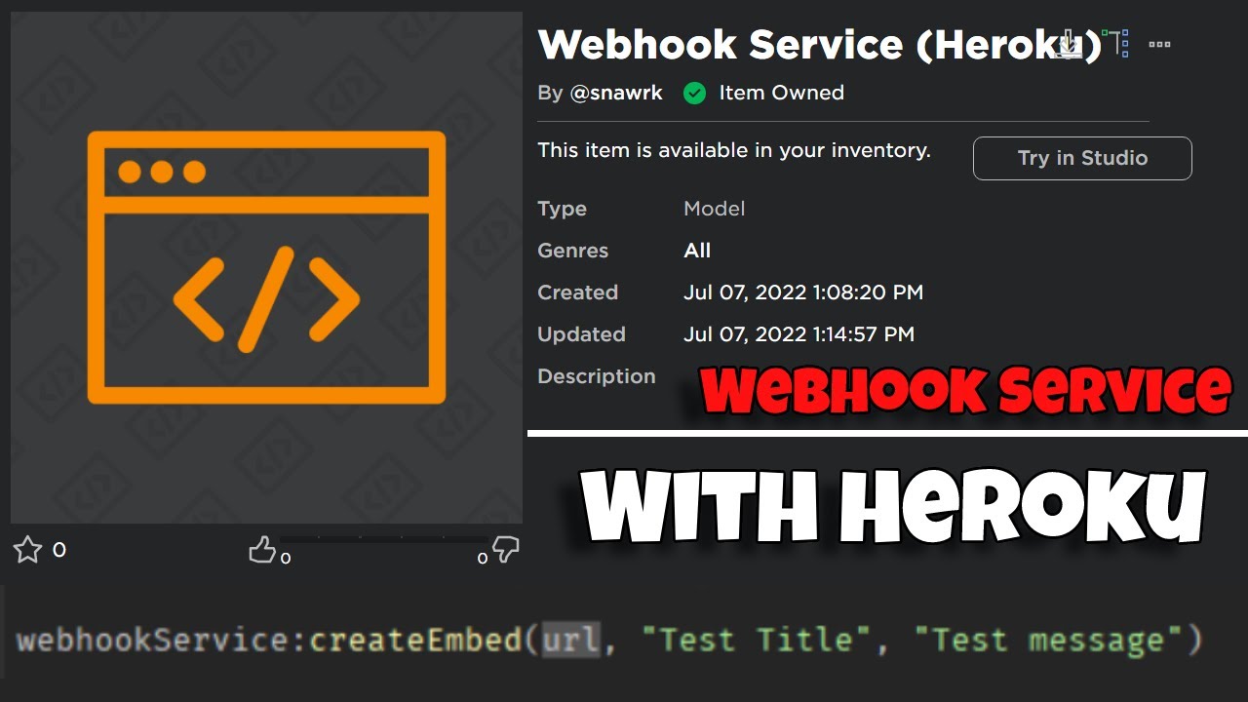Click the Created date Jul 07, 2022 1:08:20 PM

803,292
